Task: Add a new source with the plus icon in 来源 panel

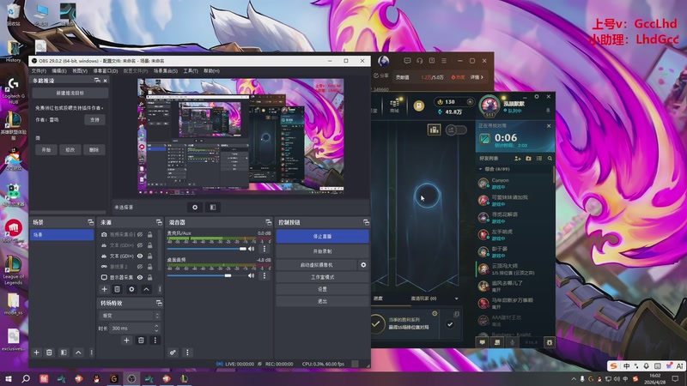Action: 104,289
